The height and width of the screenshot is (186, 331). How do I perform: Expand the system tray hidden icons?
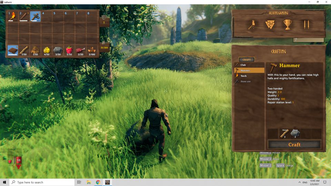click(299, 182)
